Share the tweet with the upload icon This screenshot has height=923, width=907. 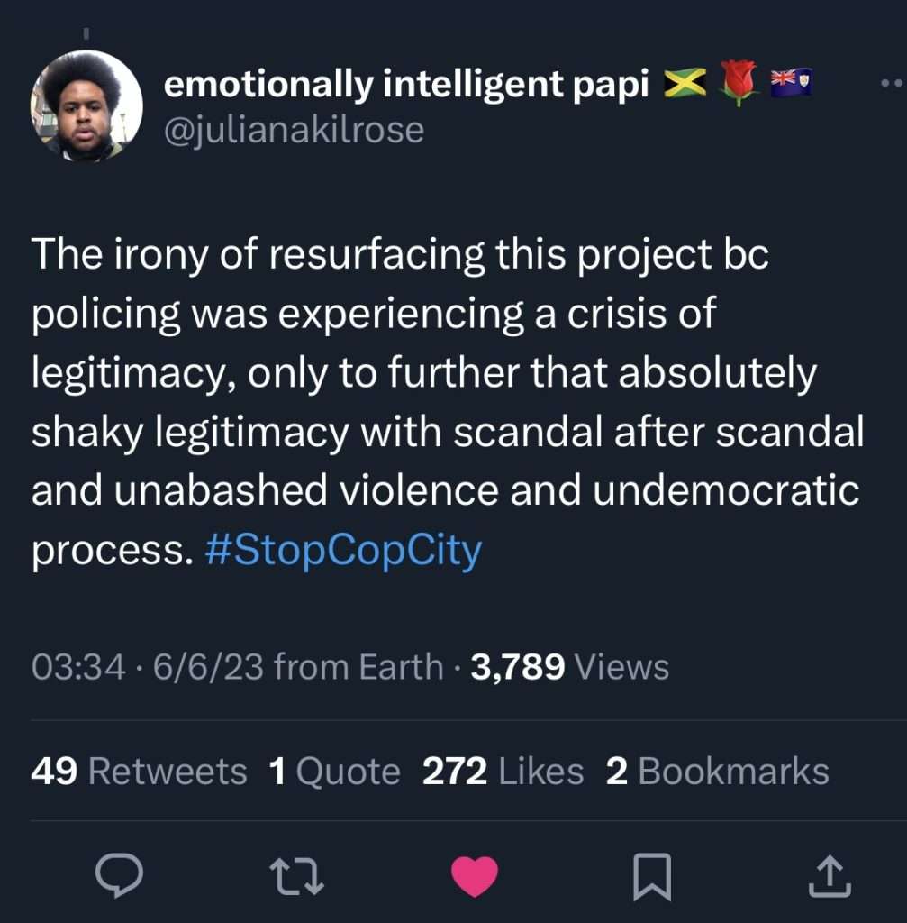(830, 875)
